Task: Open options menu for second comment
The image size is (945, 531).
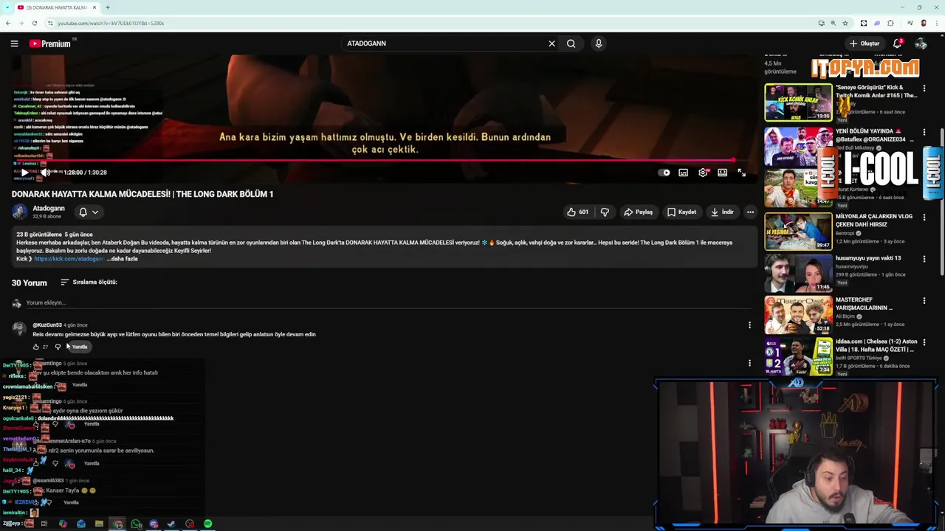Action: pos(749,363)
